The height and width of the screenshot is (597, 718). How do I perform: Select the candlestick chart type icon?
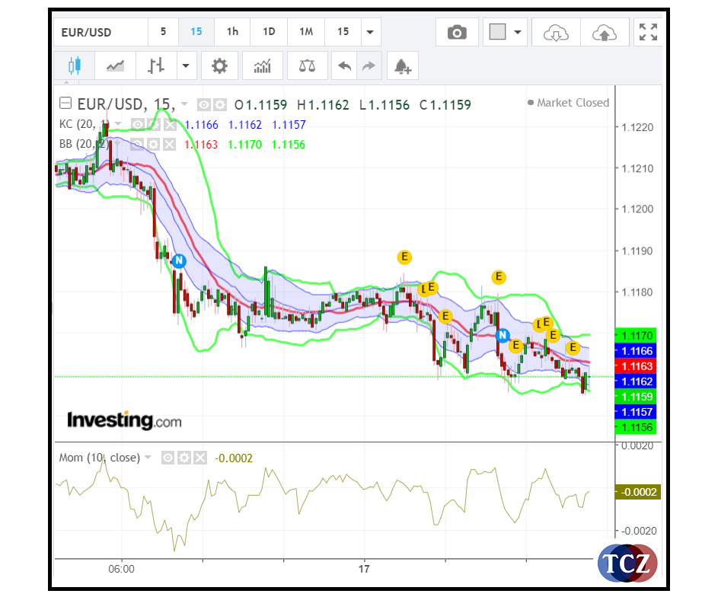tap(74, 65)
